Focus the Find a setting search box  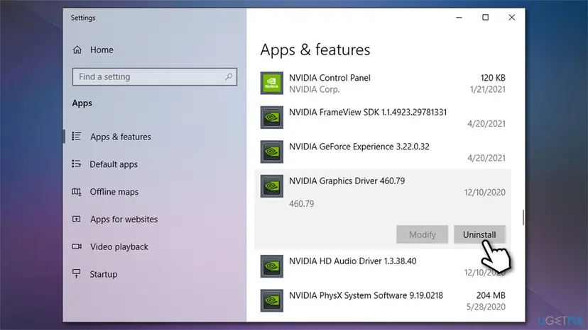(155, 76)
